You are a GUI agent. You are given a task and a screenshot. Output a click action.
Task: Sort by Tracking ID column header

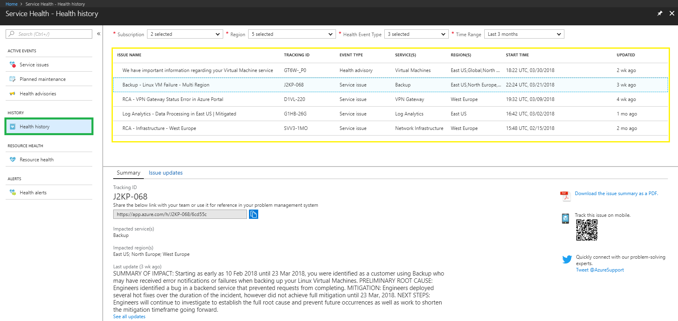(x=296, y=55)
